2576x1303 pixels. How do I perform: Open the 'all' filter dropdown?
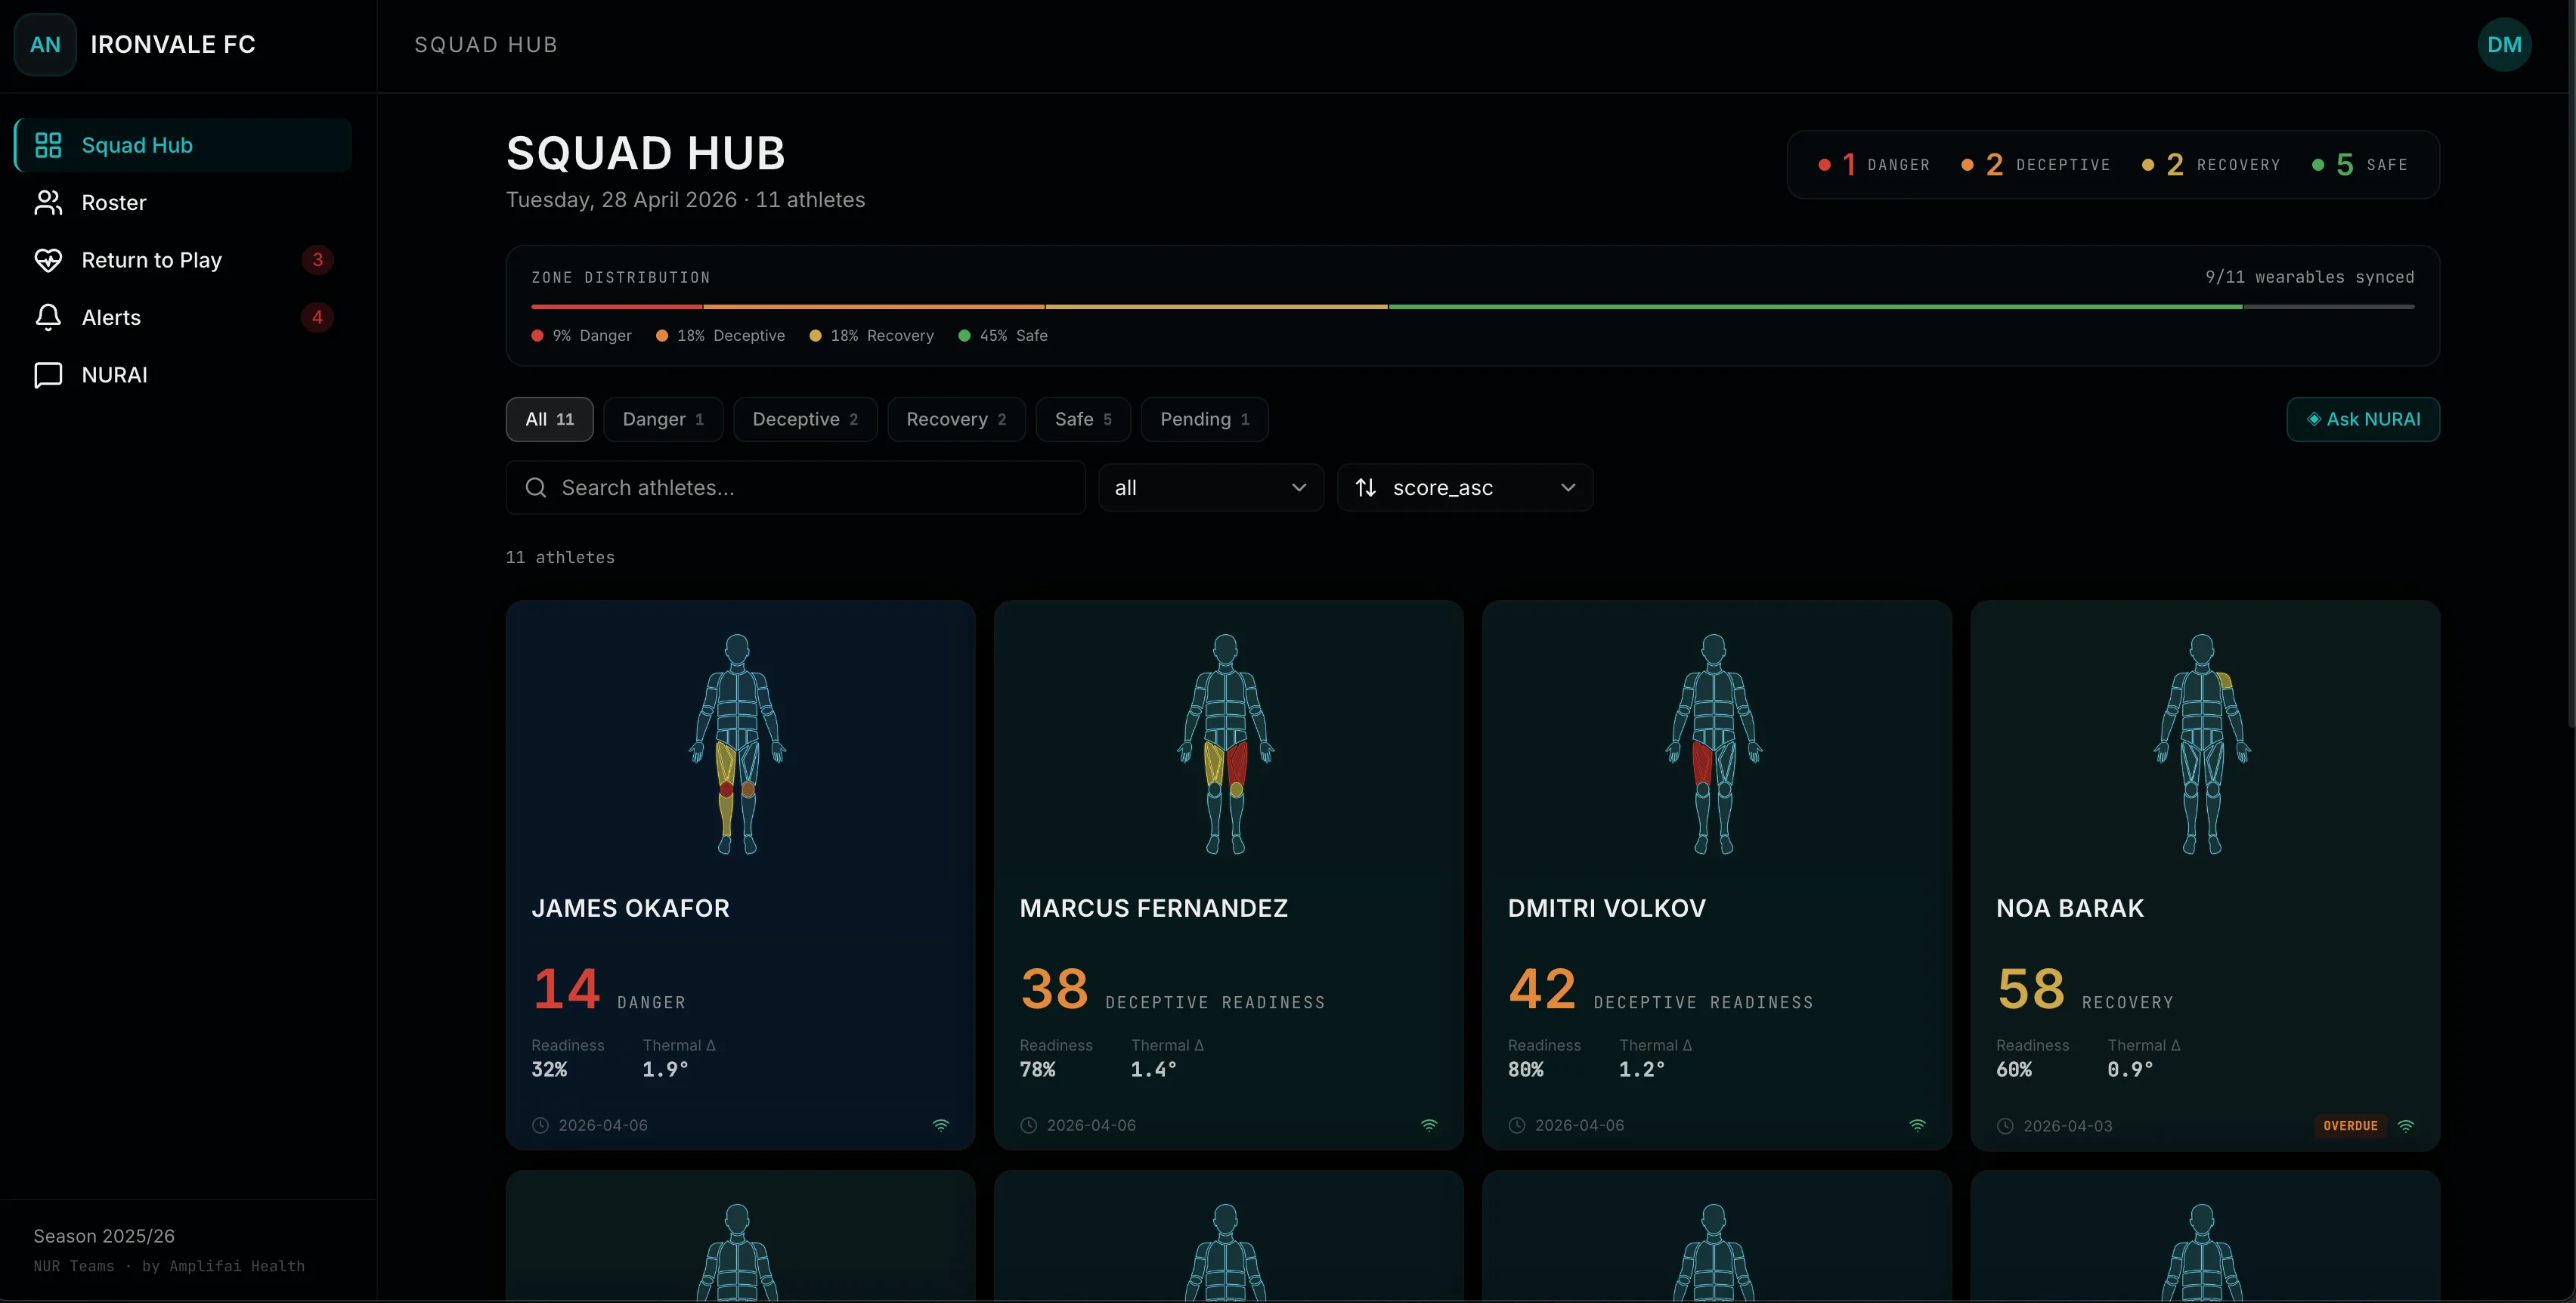(1211, 488)
